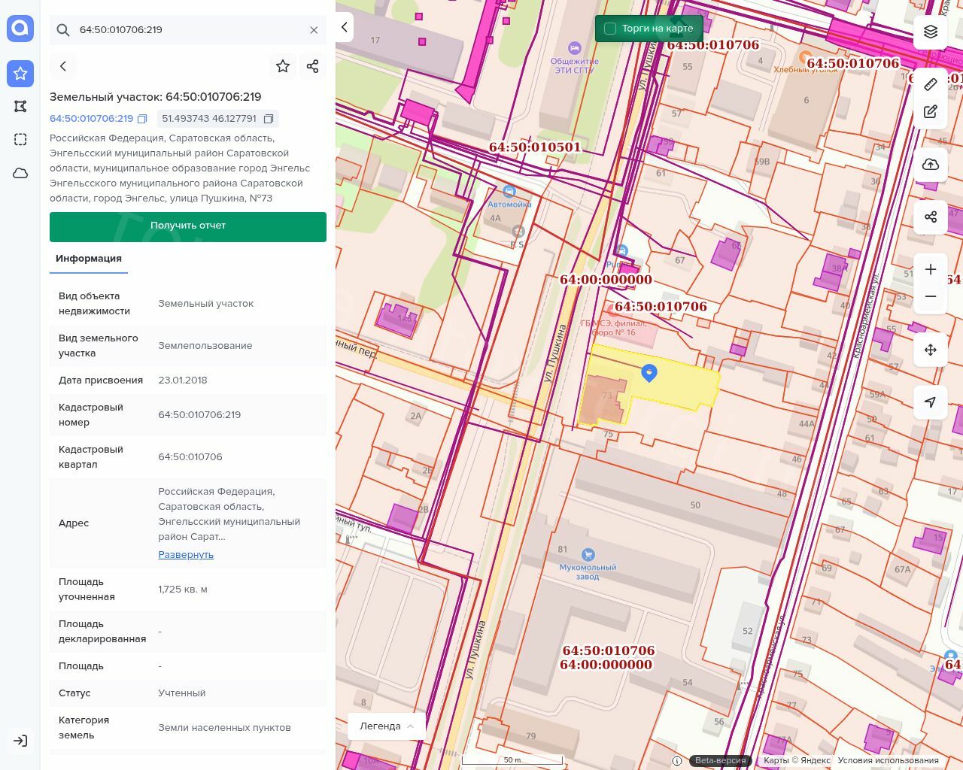The height and width of the screenshot is (770, 963).
Task: Select the ruler measurement tool
Action: point(931,84)
